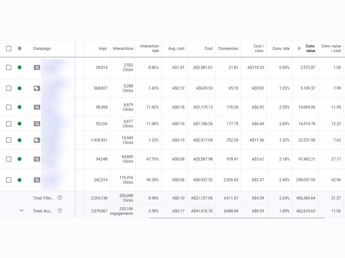Click the 170.30 conversions cell

pyautogui.click(x=232, y=107)
